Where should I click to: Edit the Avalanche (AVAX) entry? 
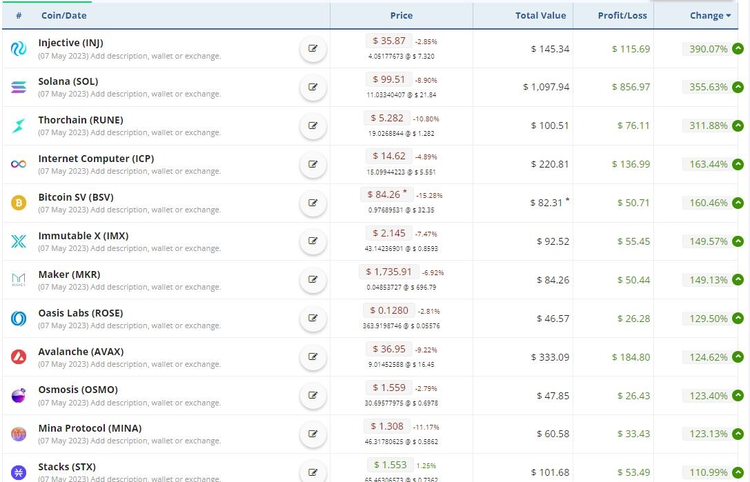(x=313, y=357)
